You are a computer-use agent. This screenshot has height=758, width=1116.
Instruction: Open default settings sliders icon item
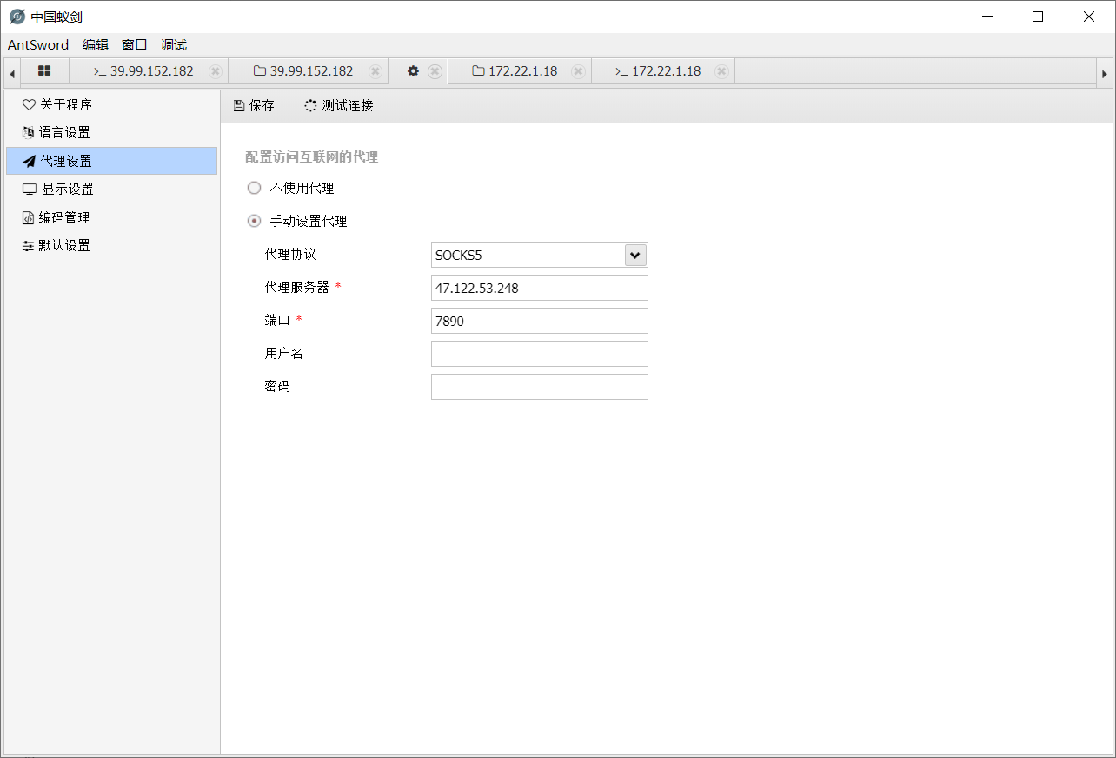29,246
